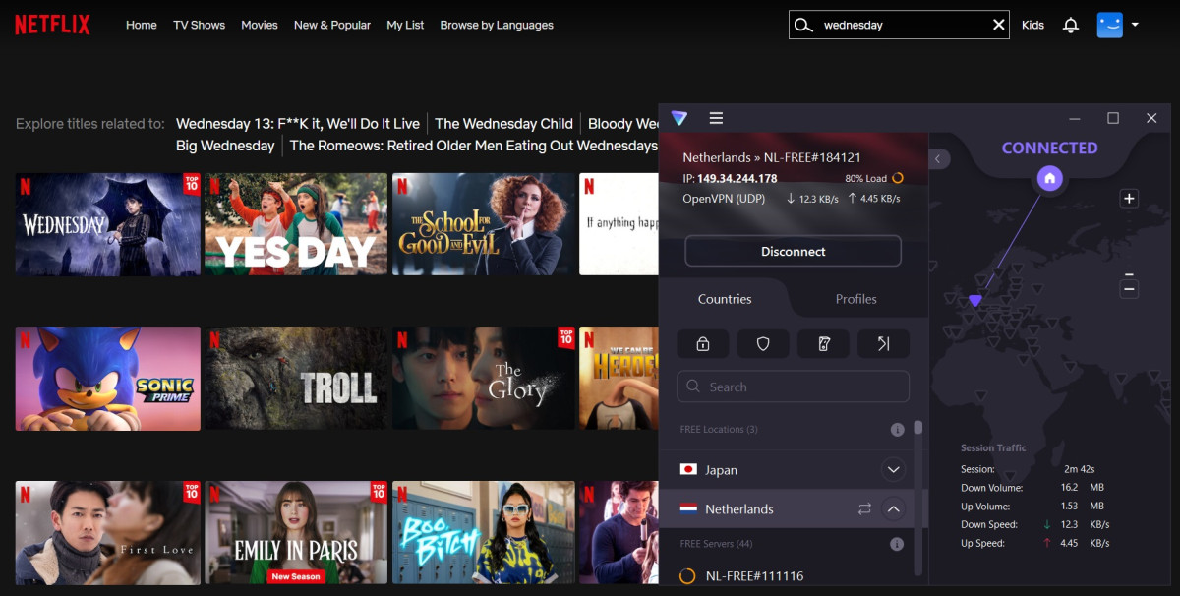Zoom in on the VPN map
The height and width of the screenshot is (596, 1180).
(x=1129, y=199)
